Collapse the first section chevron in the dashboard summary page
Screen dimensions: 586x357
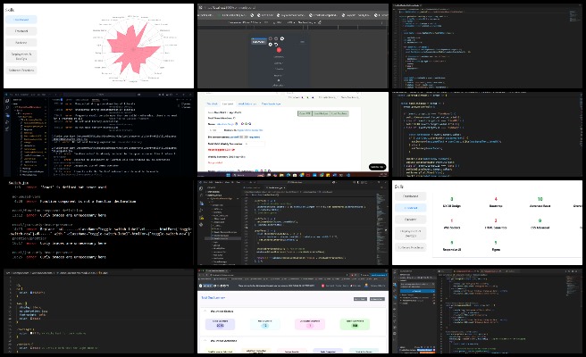205,311
